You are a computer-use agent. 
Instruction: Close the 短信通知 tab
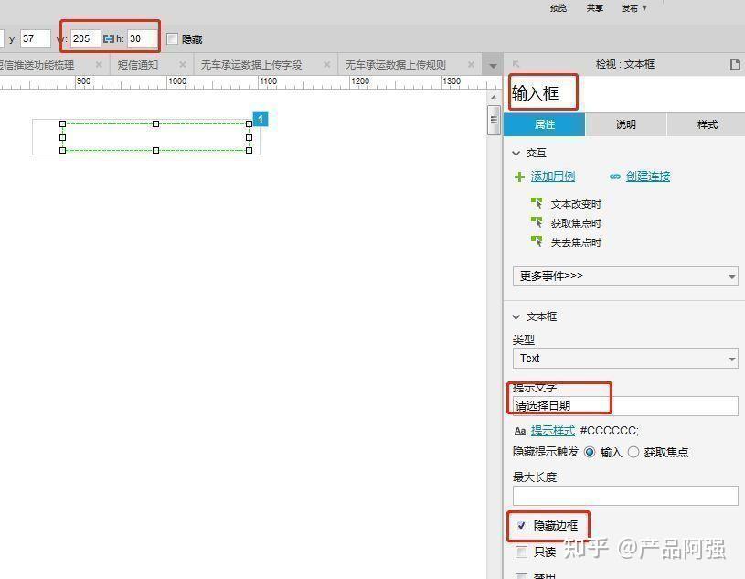tap(183, 64)
